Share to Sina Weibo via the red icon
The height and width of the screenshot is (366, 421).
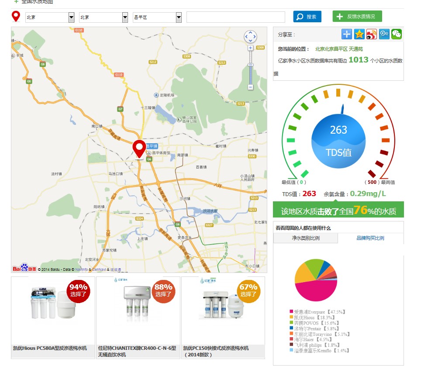click(372, 34)
